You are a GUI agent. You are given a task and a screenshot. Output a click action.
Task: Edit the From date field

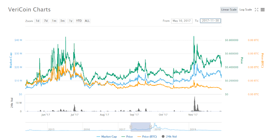(182, 21)
